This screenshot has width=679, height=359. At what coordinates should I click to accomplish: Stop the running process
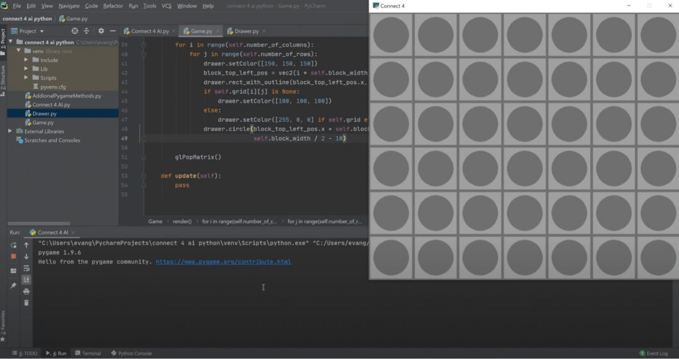pos(13,257)
